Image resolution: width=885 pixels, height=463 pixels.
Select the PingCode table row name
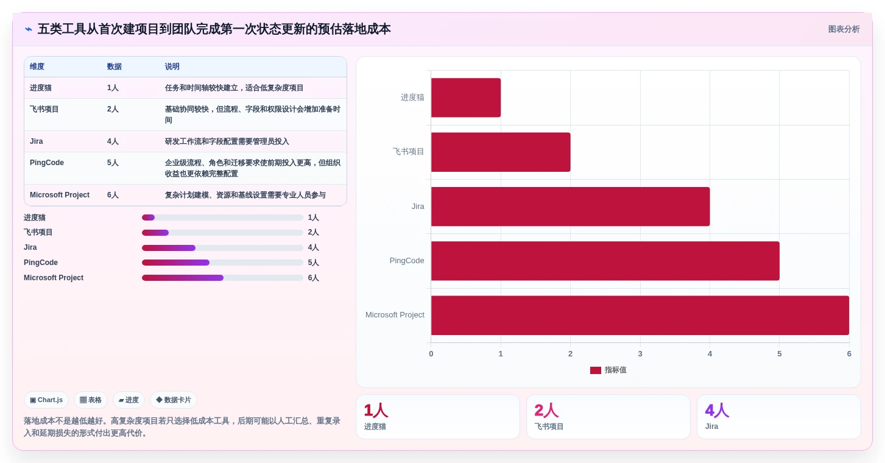coord(47,163)
